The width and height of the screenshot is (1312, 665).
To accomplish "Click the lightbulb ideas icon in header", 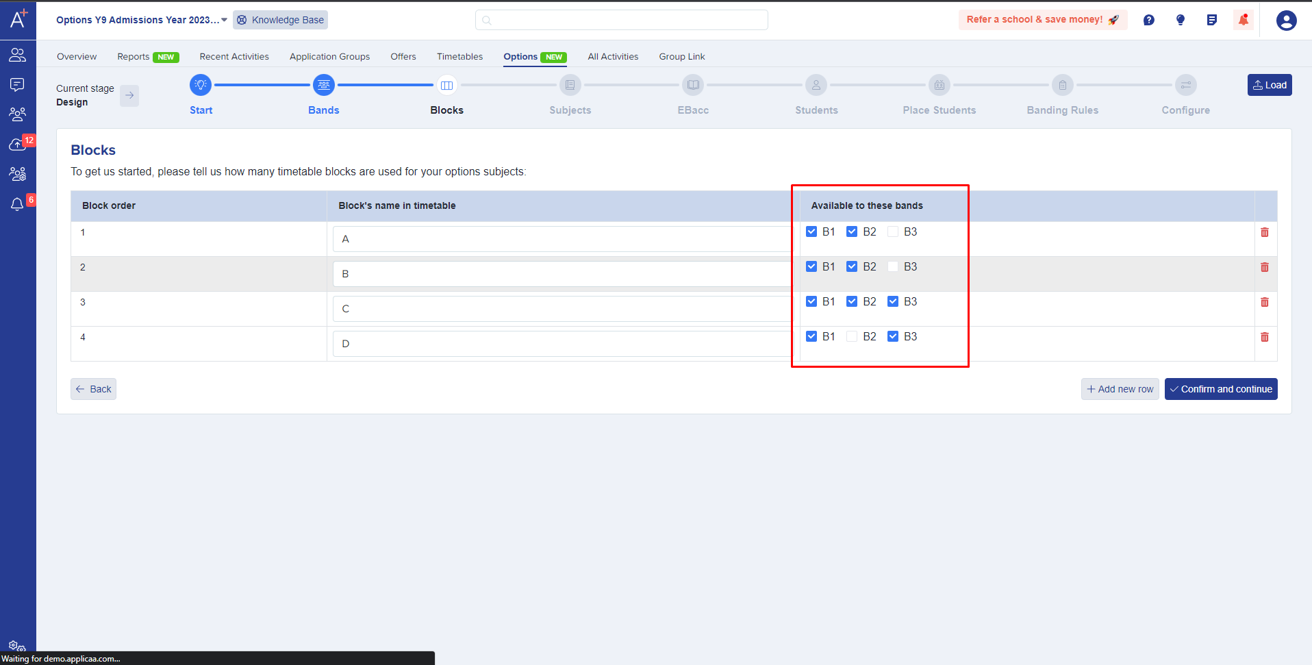I will click(1181, 20).
